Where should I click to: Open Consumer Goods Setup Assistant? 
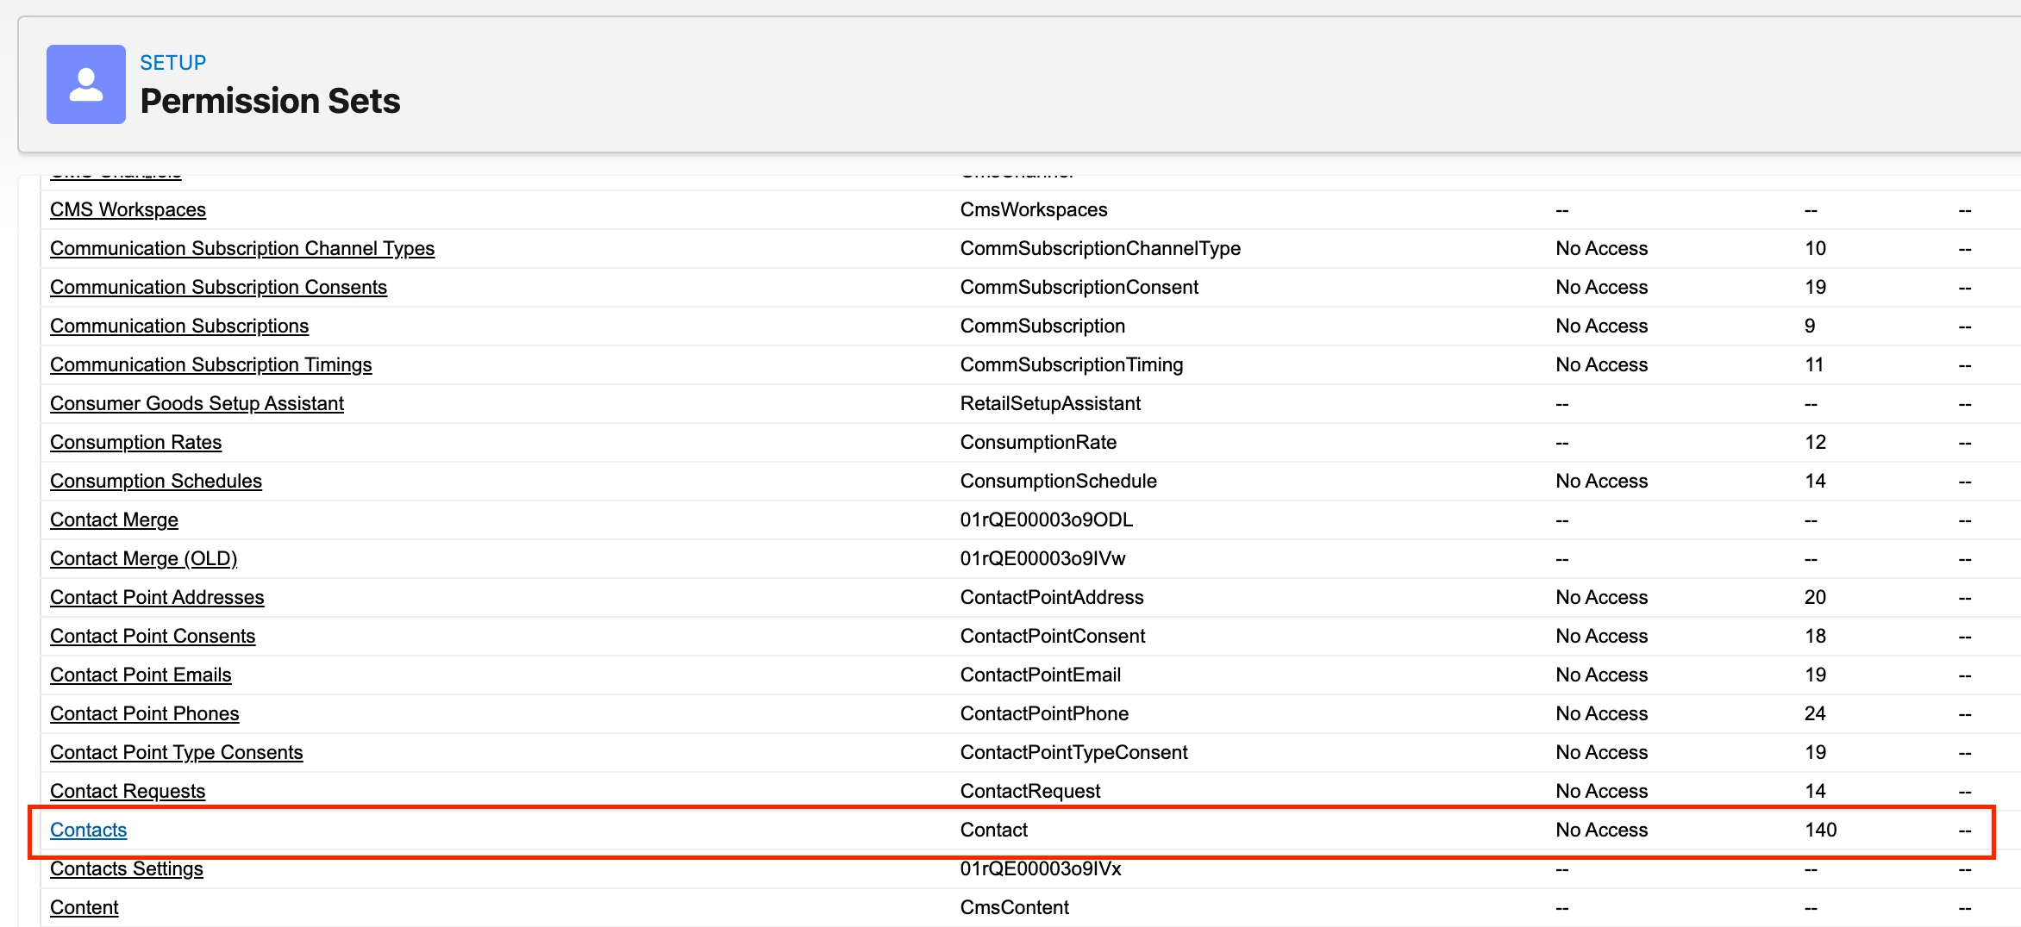[197, 403]
